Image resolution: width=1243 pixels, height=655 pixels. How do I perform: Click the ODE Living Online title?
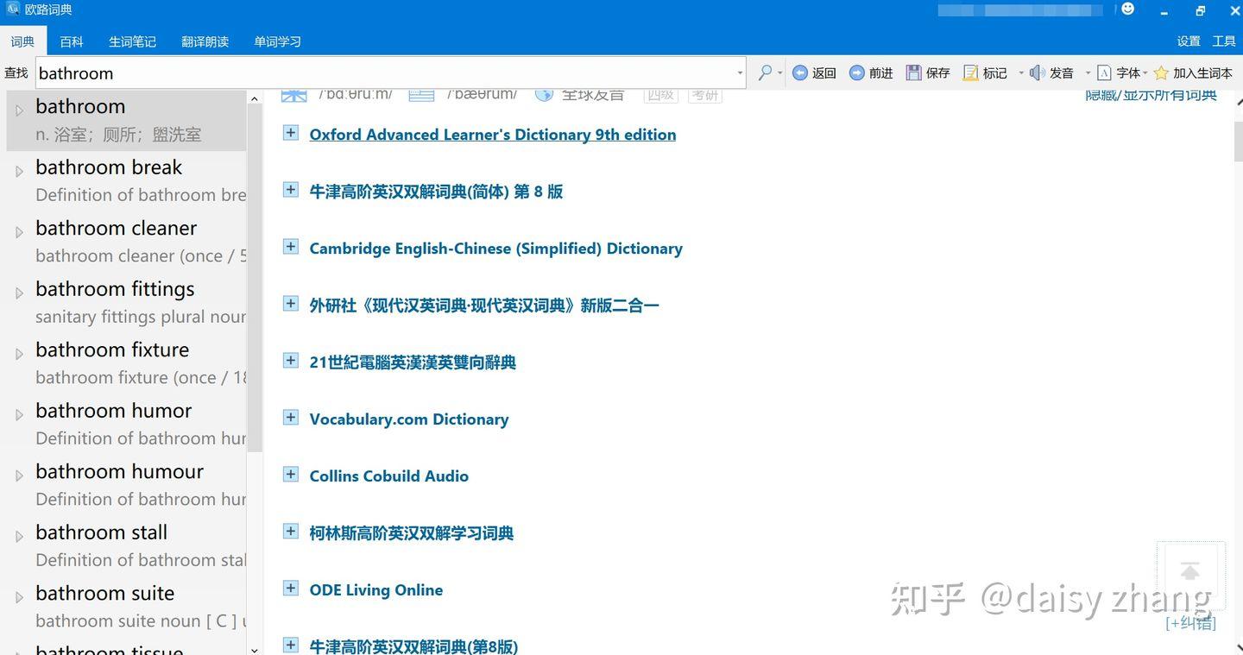pyautogui.click(x=376, y=590)
